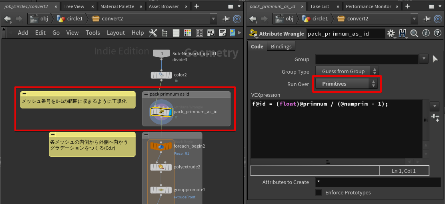Viewport: 445px width, 204px height.
Task: Click the forward arrow in parameter pane
Action: 264,19
